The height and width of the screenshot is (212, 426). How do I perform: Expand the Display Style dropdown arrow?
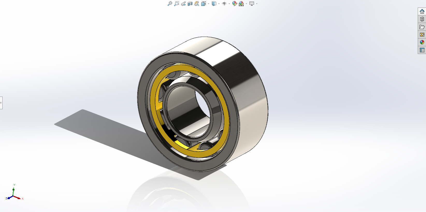click(219, 4)
